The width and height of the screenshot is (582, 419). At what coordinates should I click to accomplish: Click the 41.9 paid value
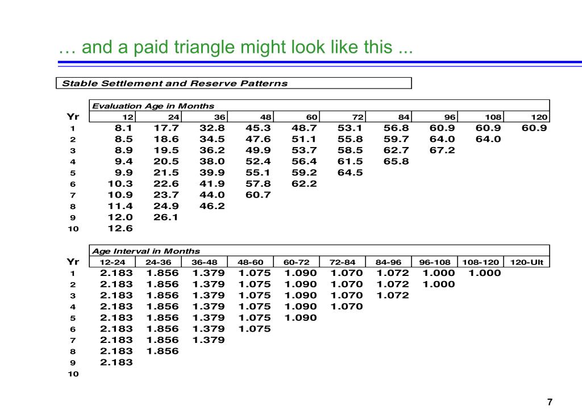[x=213, y=184]
